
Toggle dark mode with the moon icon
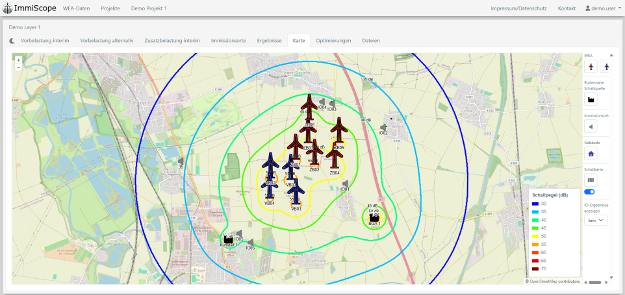pyautogui.click(x=12, y=41)
